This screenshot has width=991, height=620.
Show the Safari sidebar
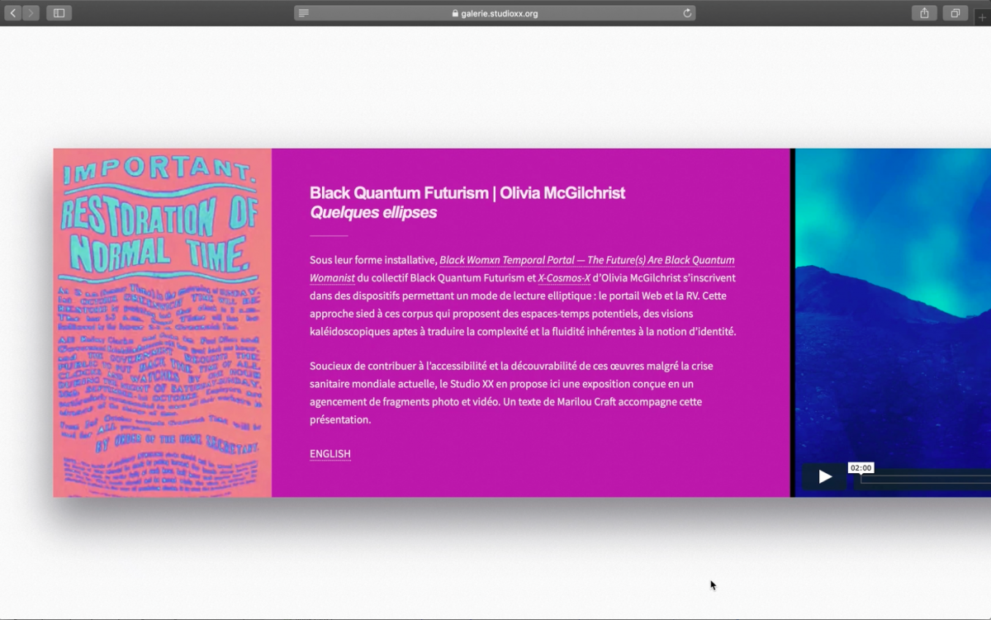(59, 13)
